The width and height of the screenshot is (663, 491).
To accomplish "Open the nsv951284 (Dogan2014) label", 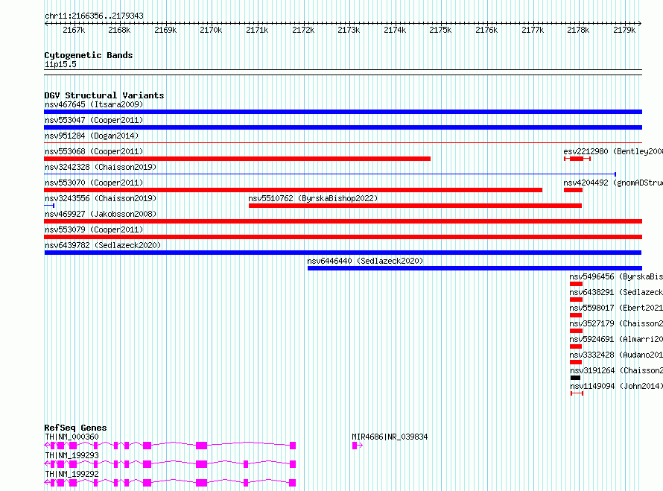I will (92, 136).
